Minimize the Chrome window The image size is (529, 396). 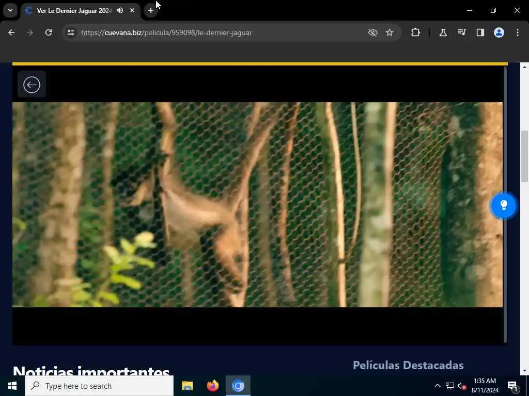click(469, 10)
